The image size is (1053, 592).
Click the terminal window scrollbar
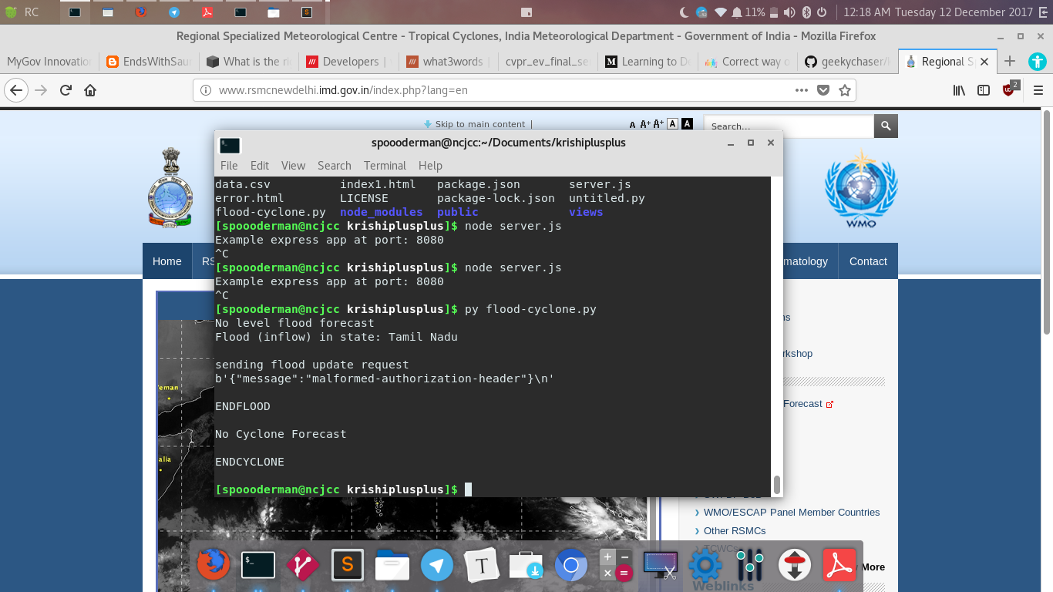pos(777,485)
